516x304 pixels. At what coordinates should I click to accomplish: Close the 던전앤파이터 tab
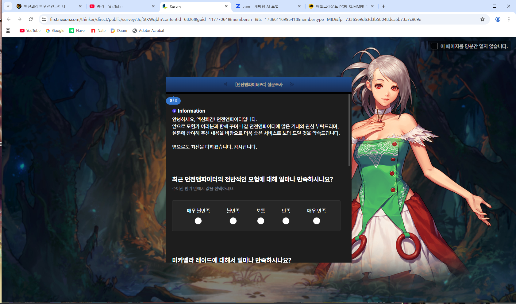point(80,6)
